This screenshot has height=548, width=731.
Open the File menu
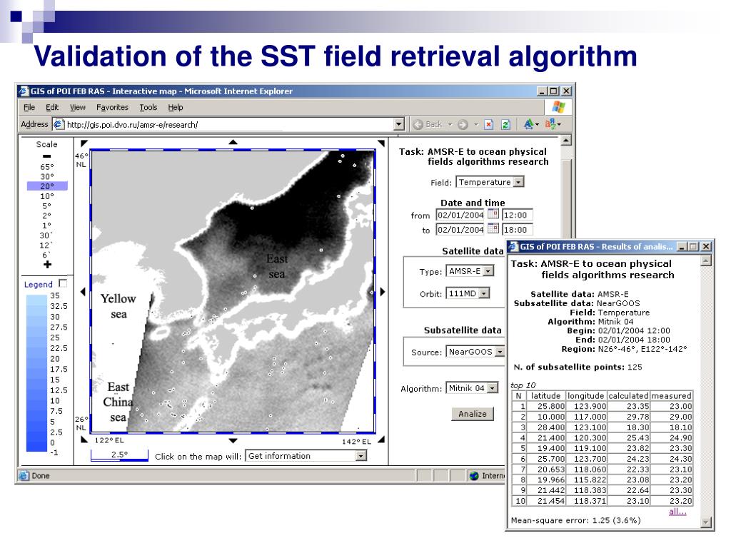(x=29, y=107)
